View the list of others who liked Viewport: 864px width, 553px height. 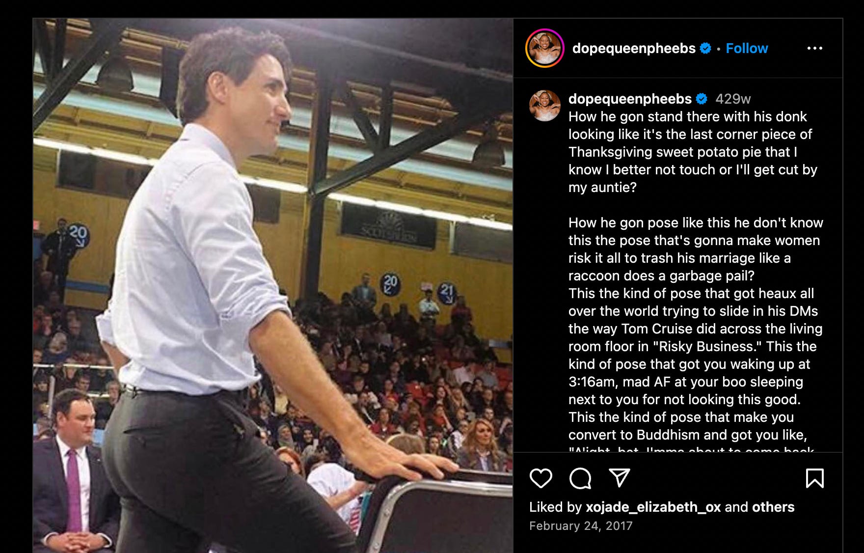point(773,507)
